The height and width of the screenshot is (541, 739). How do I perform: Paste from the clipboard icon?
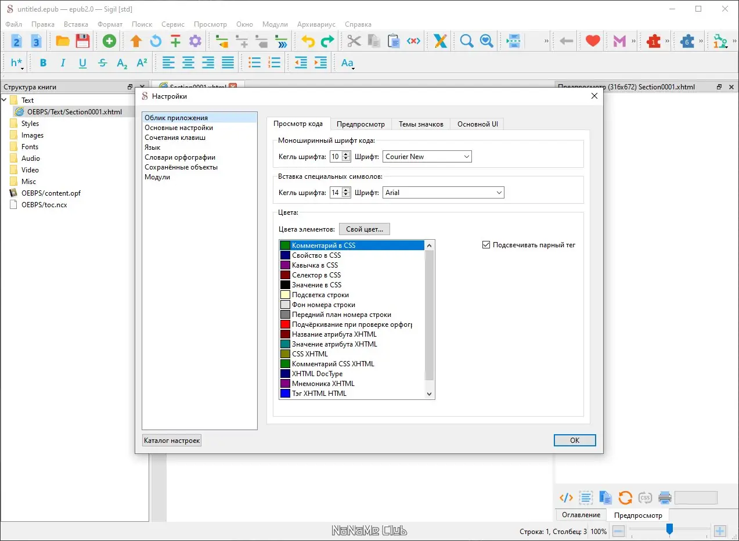point(394,41)
